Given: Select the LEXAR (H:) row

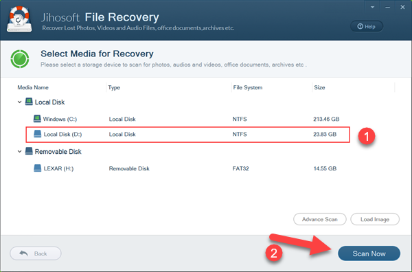Looking at the screenshot, I should point(188,168).
